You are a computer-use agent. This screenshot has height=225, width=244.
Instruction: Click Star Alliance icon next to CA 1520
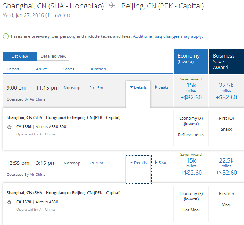click(x=10, y=202)
